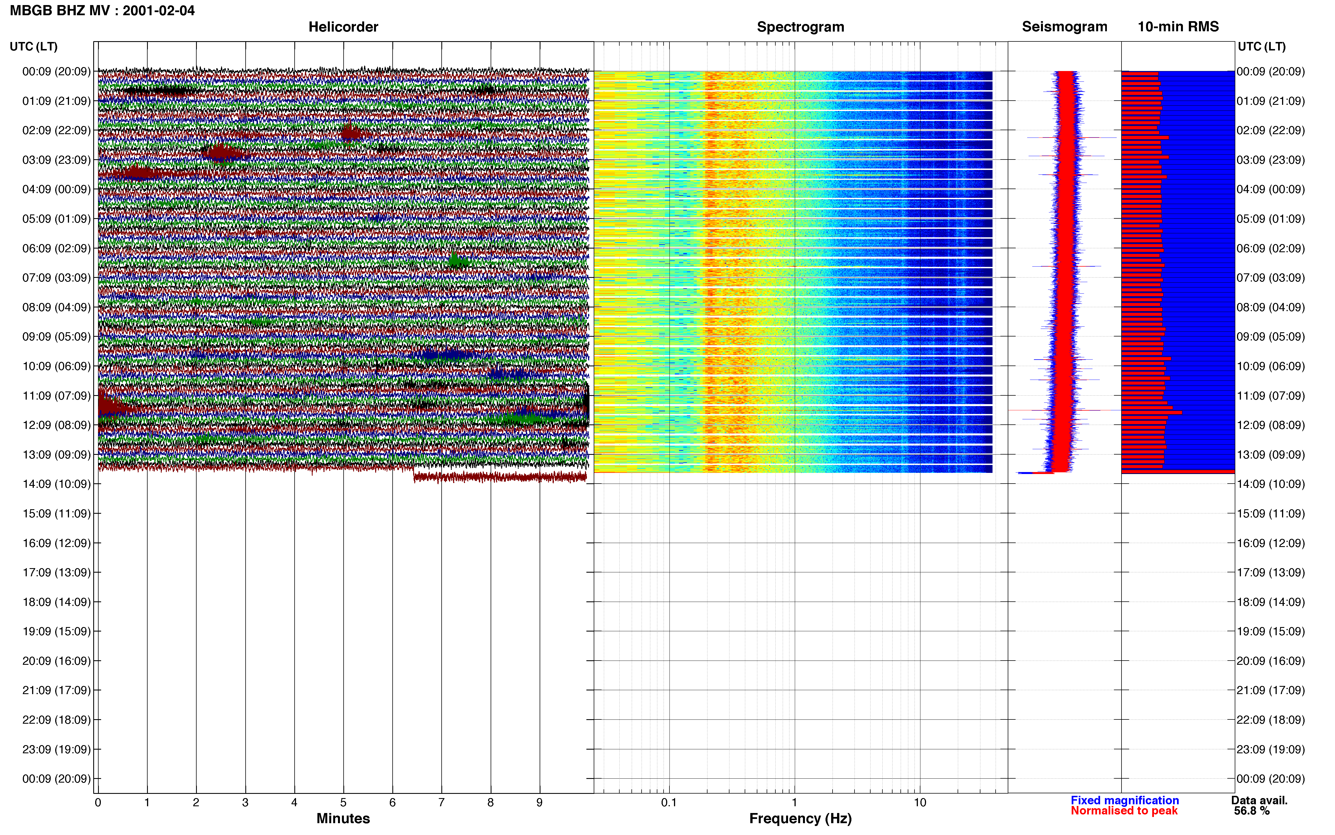Click the Seismogram panel heading

click(1064, 26)
